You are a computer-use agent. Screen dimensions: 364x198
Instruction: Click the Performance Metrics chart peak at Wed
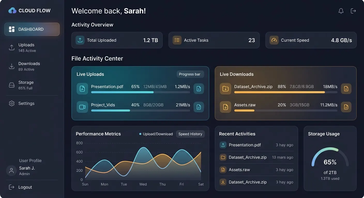pos(143,148)
